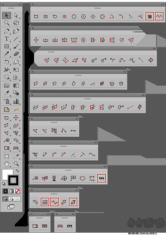Viewport: 166px width, 235px height.
Task: Close the bottom-left two-tool panel
Action: tap(32, 214)
